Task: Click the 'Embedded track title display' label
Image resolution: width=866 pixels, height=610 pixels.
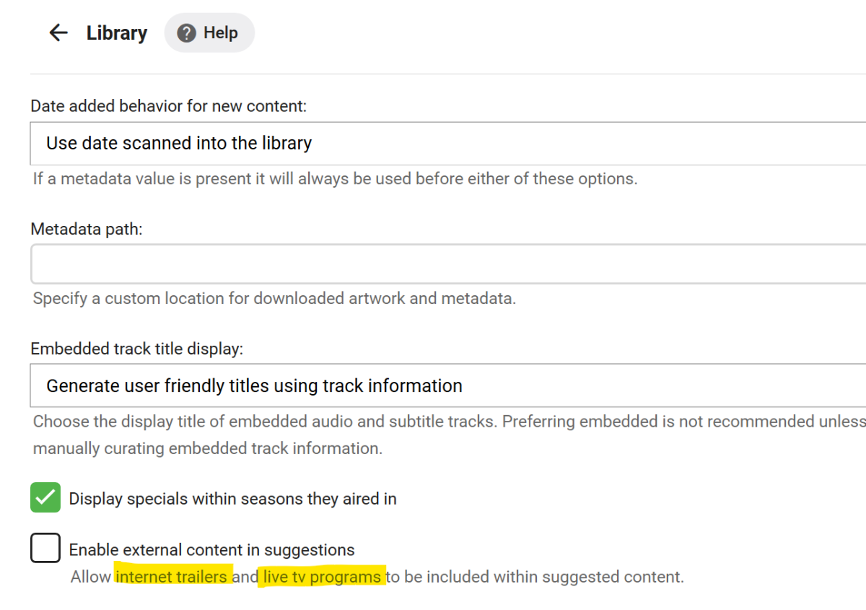Action: (137, 349)
